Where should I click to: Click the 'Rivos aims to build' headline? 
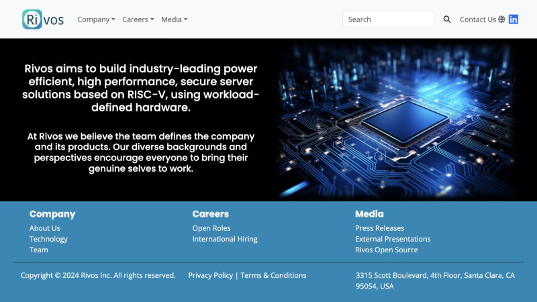(141, 88)
